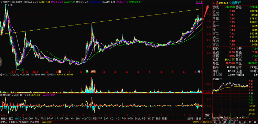The image size is (258, 124).
Task: Click the orange side arrow on left edge
Action: click(x=0, y=62)
